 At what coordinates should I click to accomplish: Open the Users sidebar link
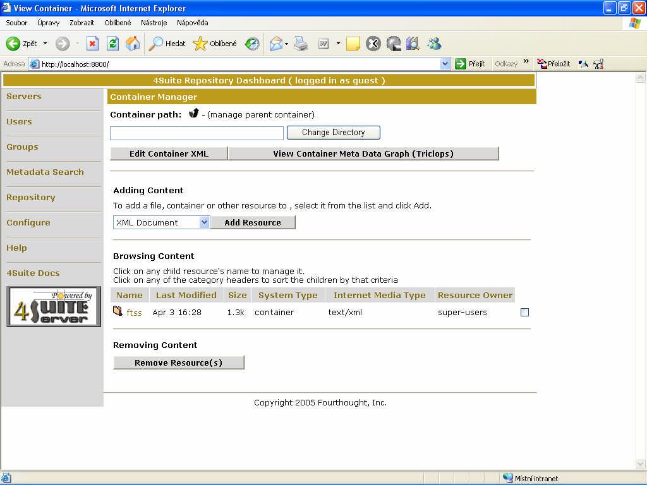[x=19, y=122]
